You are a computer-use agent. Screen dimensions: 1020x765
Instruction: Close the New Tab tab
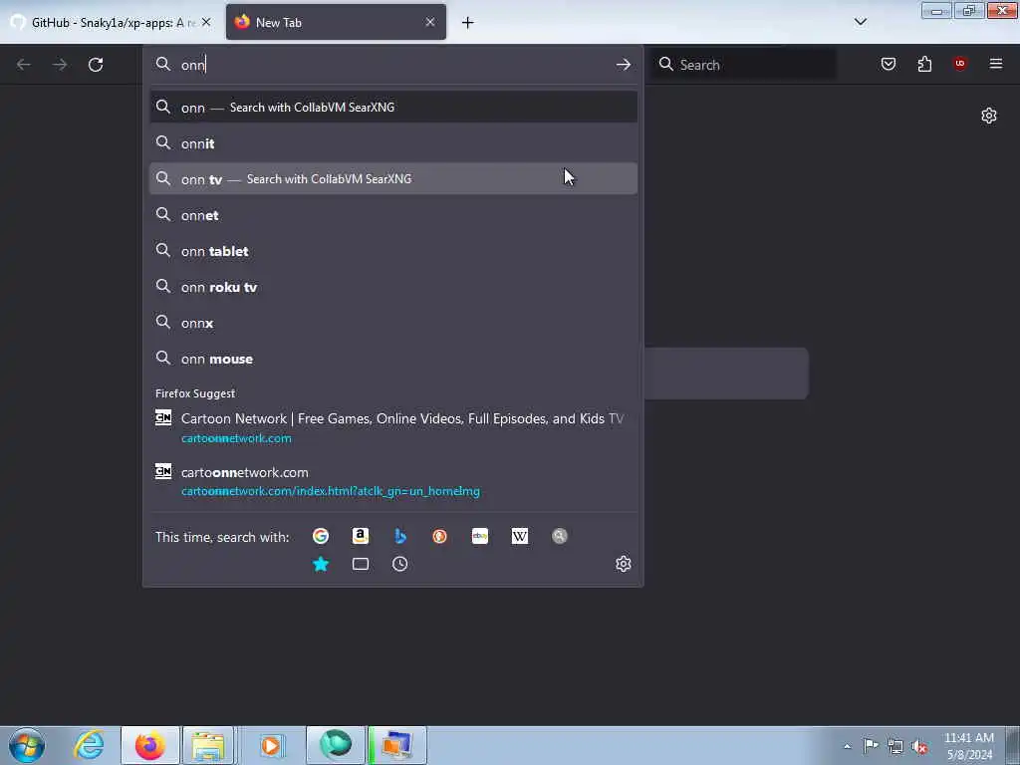(x=430, y=23)
